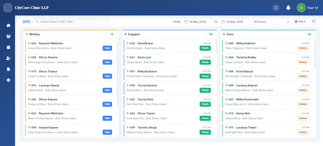
Task: Open the TO date picker 19 May 2026
Action: click(234, 22)
